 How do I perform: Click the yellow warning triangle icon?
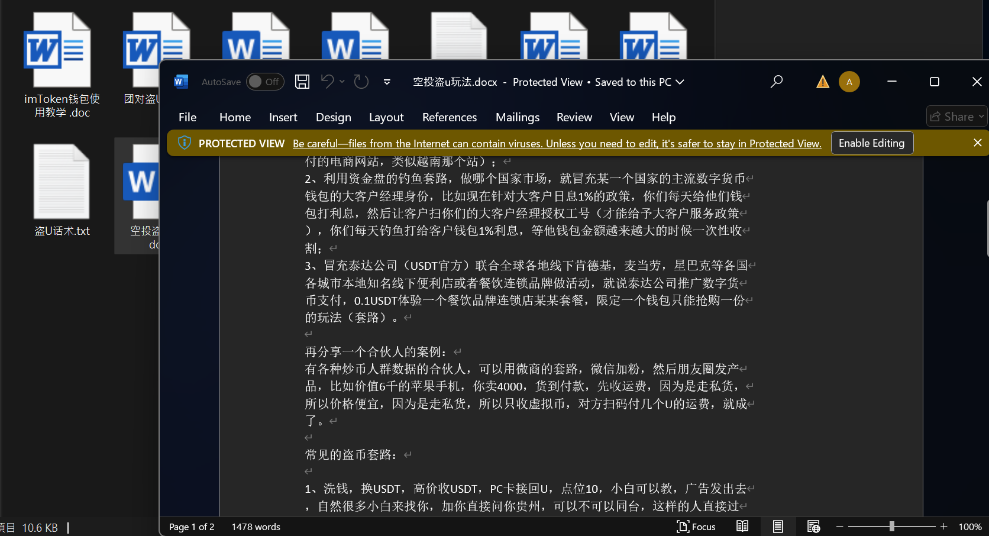(x=822, y=82)
